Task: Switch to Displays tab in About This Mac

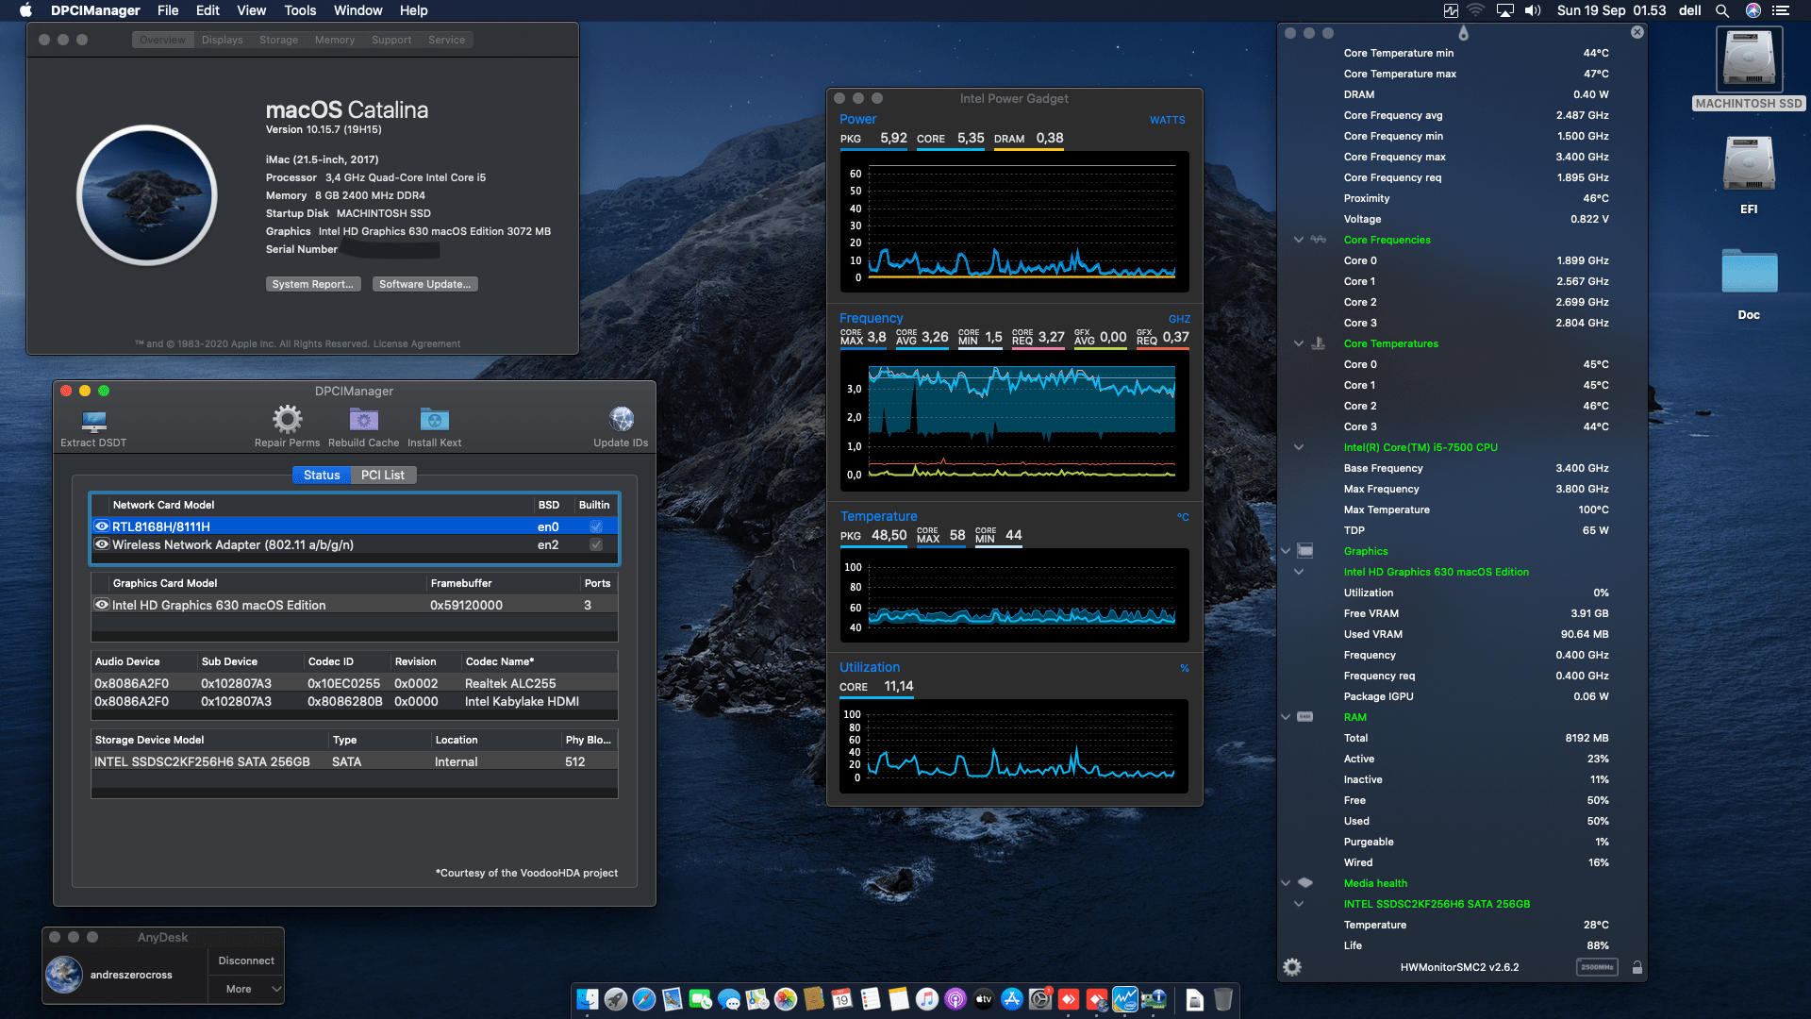Action: [223, 40]
